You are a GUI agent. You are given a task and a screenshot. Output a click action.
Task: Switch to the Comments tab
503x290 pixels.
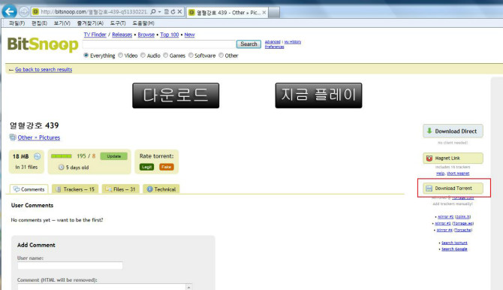tap(29, 189)
